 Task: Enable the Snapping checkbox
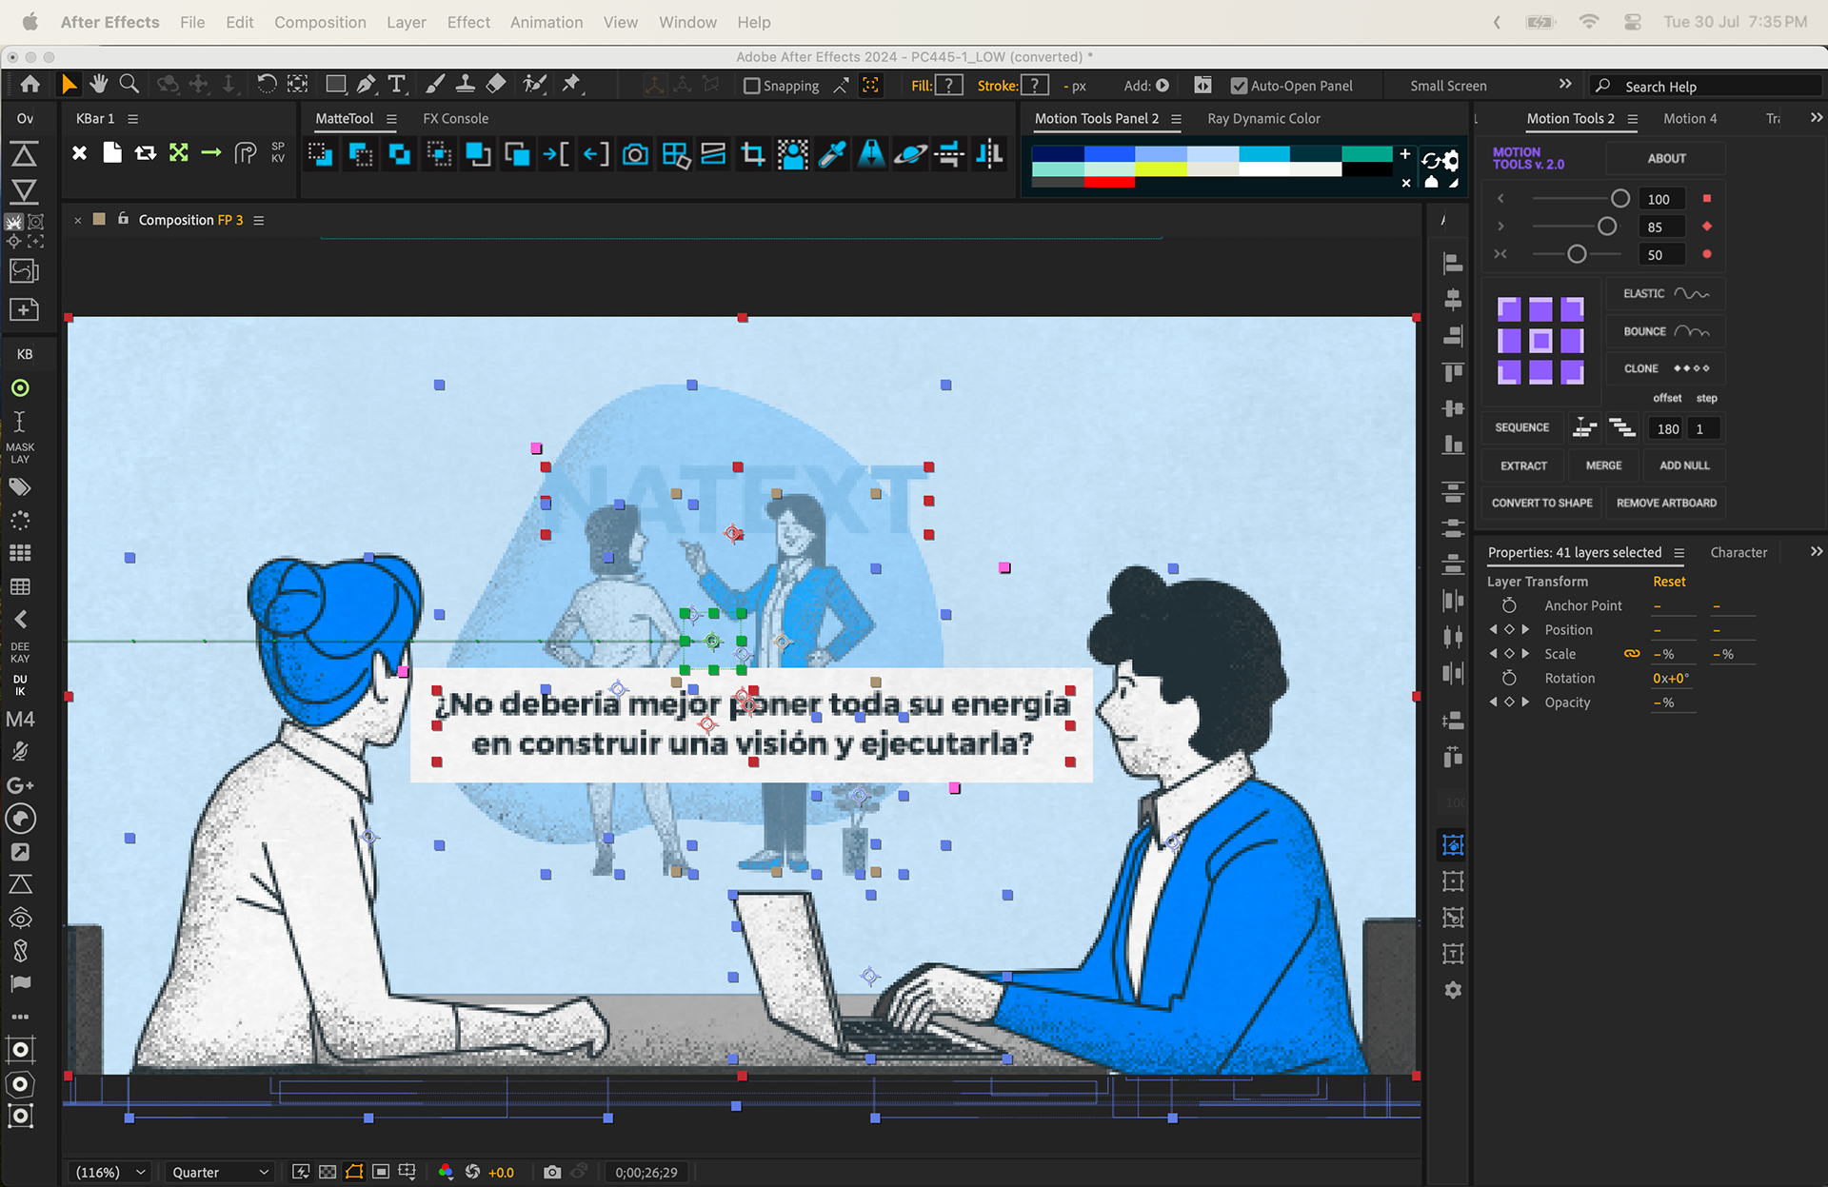(752, 86)
